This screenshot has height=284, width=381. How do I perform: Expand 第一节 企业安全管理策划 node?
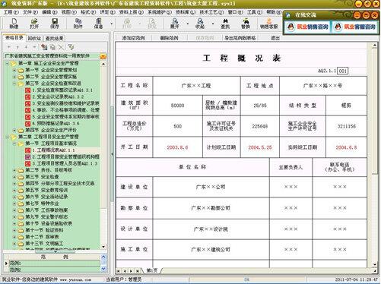[14, 70]
